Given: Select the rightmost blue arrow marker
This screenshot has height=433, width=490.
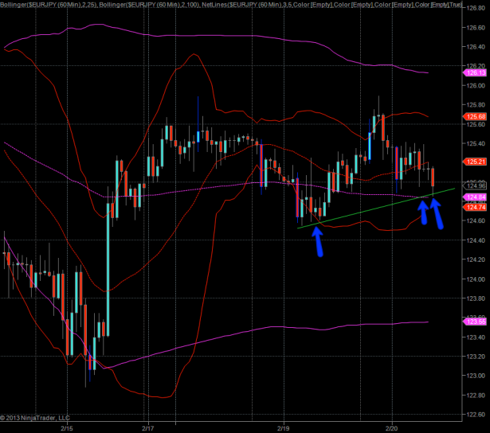Looking at the screenshot, I should click(437, 213).
